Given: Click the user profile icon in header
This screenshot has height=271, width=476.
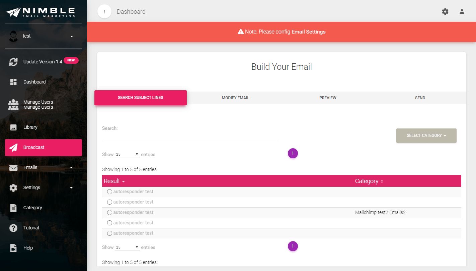Looking at the screenshot, I should tap(462, 12).
